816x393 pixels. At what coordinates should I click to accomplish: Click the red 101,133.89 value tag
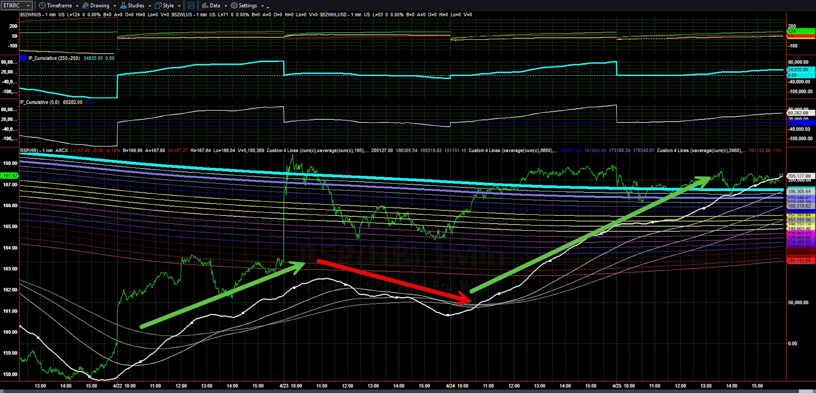[800, 261]
